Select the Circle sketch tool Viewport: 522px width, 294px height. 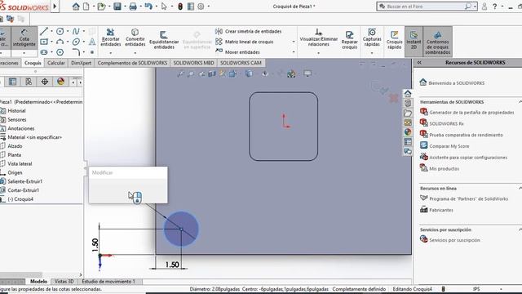pyautogui.click(x=60, y=31)
